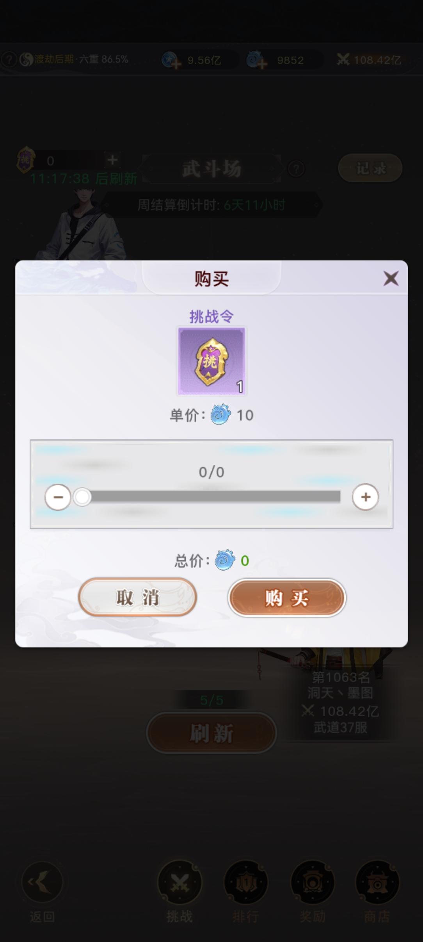Click the 取消 cancel button
Viewport: 423px width, 942px height.
click(x=137, y=597)
